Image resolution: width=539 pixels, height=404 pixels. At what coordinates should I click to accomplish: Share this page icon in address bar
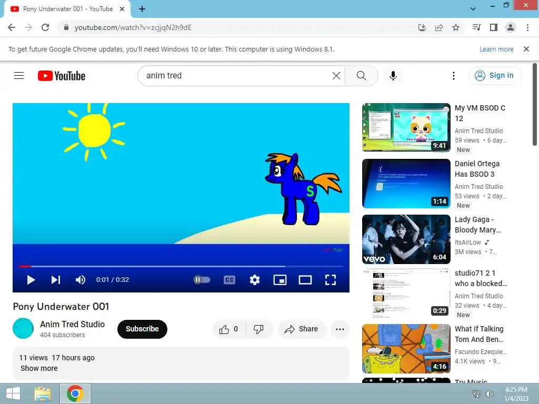point(439,27)
